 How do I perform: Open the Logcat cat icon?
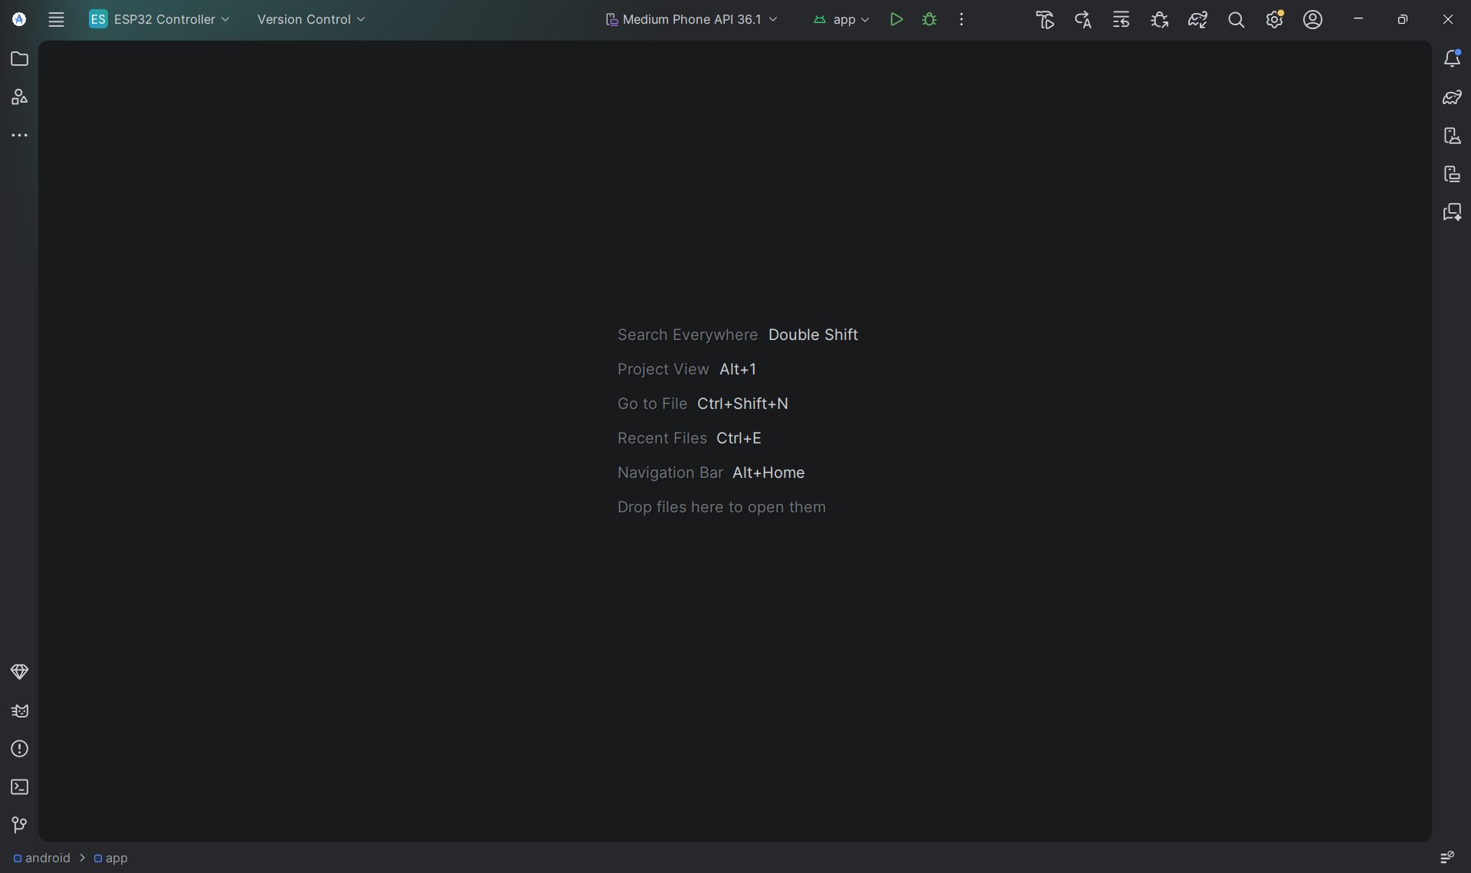19,711
